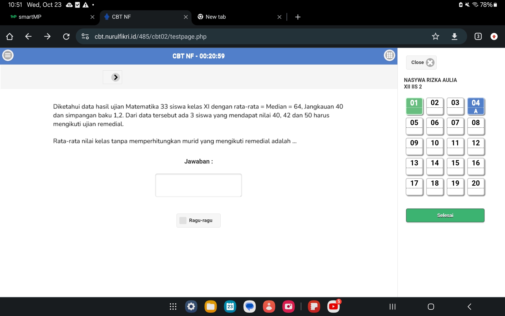Click the bookmark/star icon in address bar
The image size is (505, 316).
436,36
